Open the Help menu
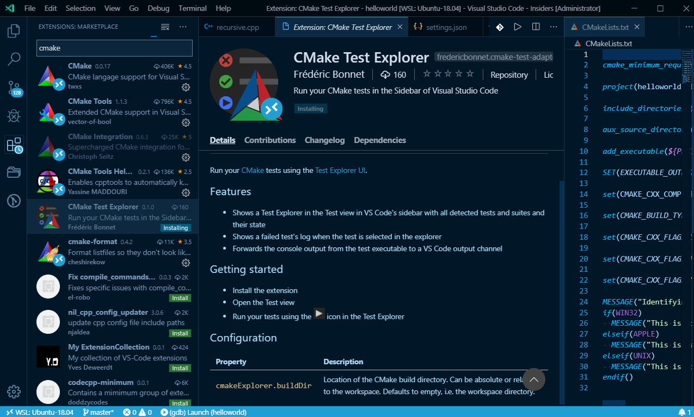The height and width of the screenshot is (417, 694). [223, 8]
